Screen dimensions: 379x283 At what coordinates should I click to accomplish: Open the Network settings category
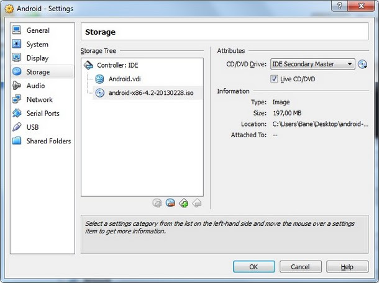click(42, 99)
